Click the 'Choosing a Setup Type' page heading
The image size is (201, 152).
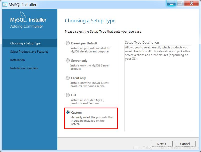pyautogui.click(x=90, y=21)
